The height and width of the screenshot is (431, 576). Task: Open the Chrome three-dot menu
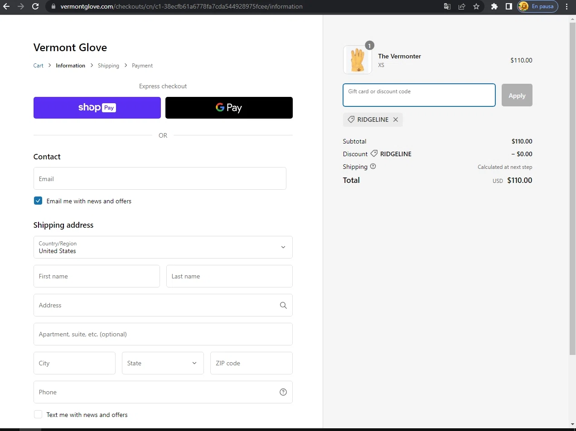(567, 6)
